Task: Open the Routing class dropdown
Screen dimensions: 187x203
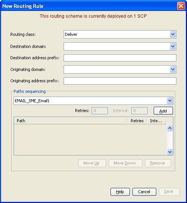Action: (x=173, y=34)
